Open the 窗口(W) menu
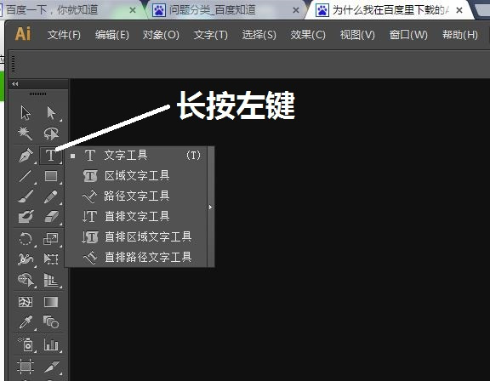The height and width of the screenshot is (381, 490). (408, 35)
